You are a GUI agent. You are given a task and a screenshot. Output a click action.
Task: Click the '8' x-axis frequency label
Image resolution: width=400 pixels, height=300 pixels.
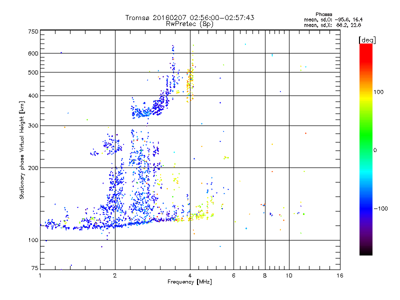tap(265, 275)
